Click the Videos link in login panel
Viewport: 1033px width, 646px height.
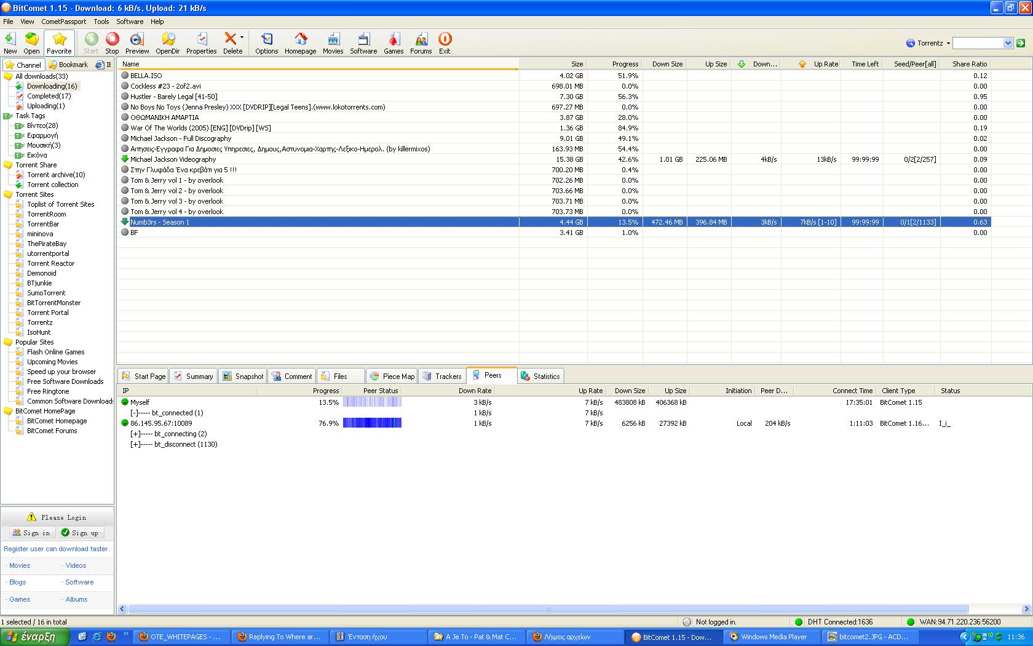tap(76, 565)
